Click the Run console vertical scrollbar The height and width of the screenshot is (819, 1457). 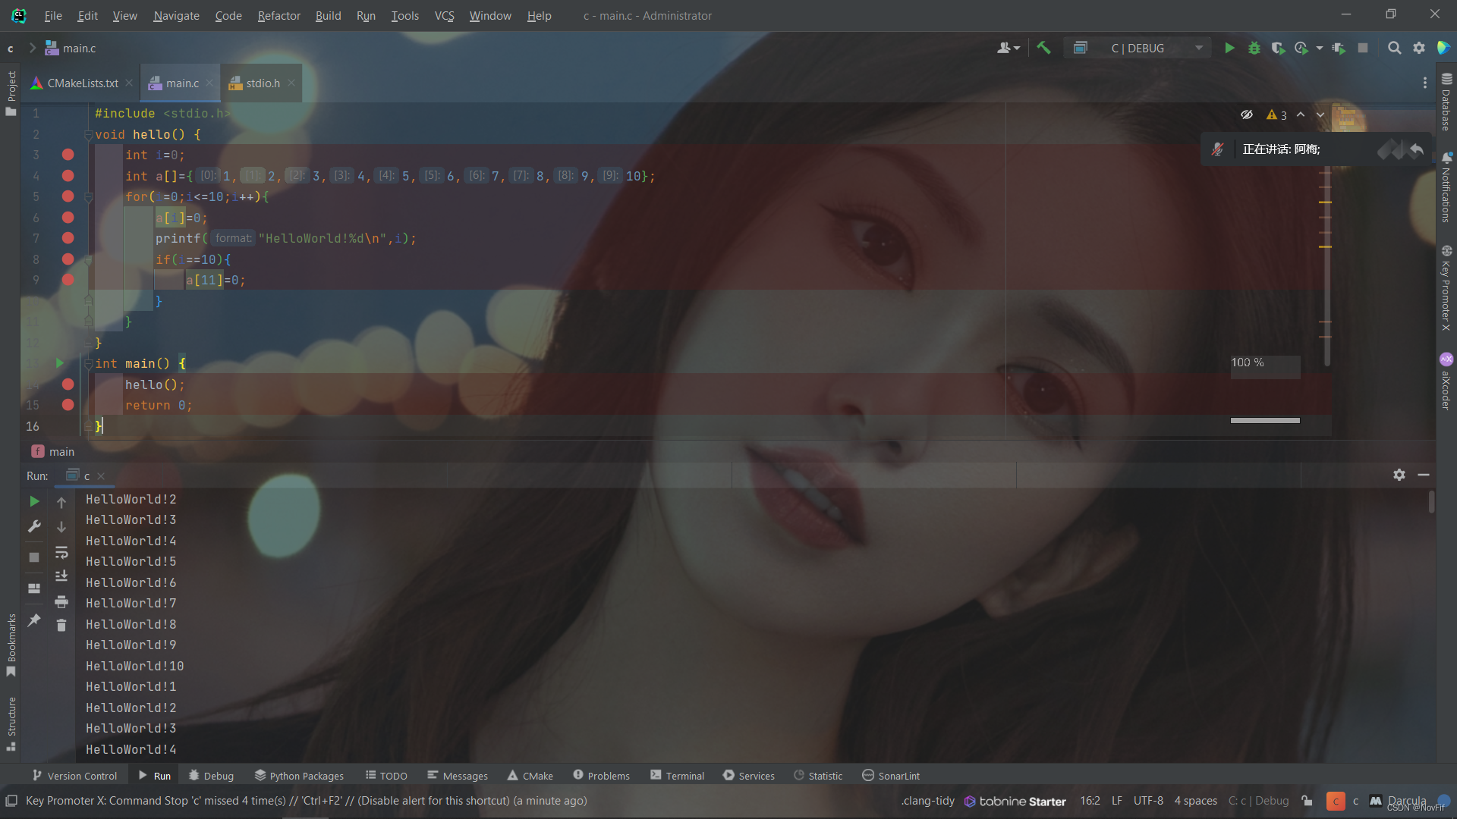(1431, 502)
